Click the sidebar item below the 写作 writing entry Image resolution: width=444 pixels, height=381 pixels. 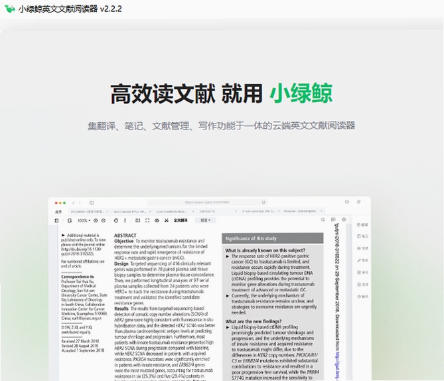(362, 272)
